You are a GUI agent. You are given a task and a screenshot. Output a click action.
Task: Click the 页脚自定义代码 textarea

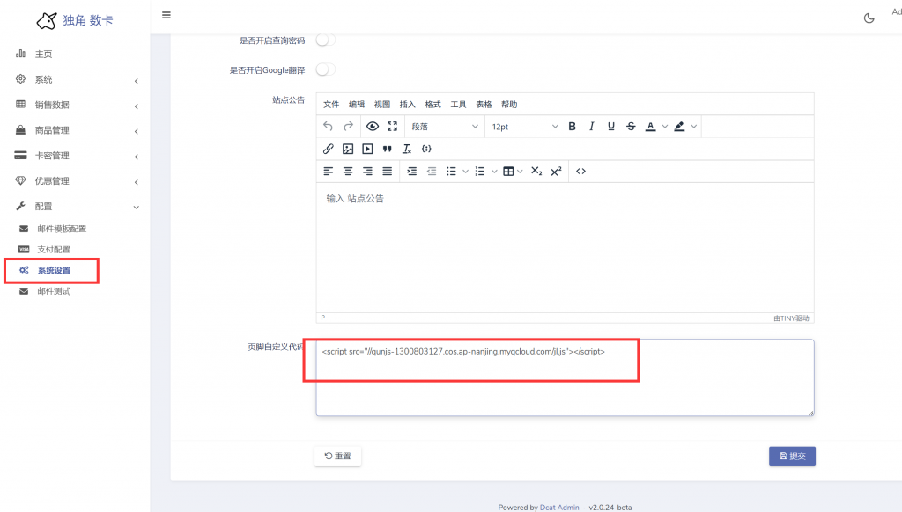(x=565, y=377)
